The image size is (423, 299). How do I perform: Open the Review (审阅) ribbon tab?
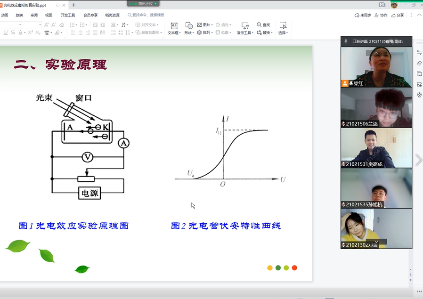click(34, 15)
